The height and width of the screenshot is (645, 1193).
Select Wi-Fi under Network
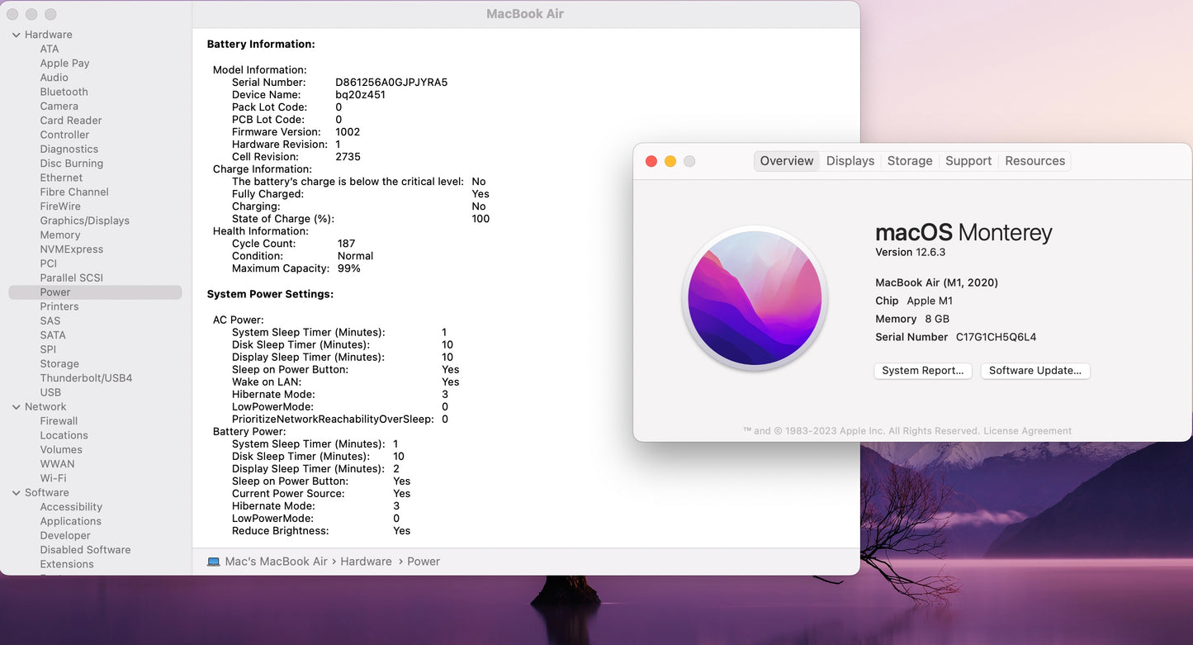pyautogui.click(x=53, y=479)
